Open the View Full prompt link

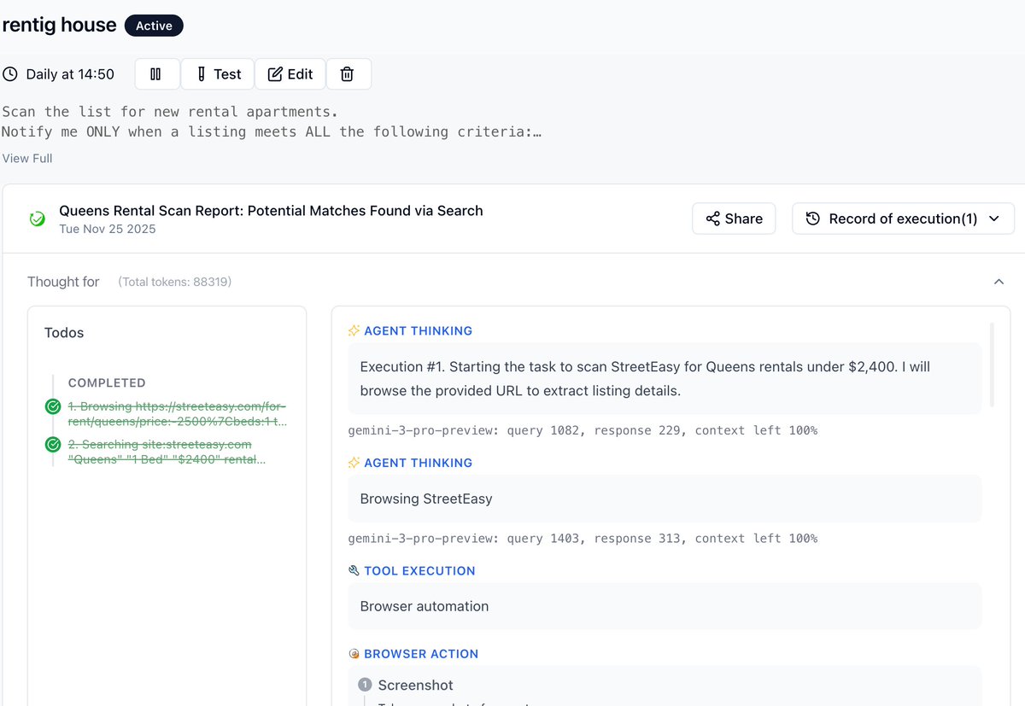tap(27, 158)
